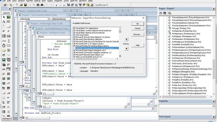Viewport: 217px width, 122px height.
Task: Open the Project menu
Action: tap(21, 1)
